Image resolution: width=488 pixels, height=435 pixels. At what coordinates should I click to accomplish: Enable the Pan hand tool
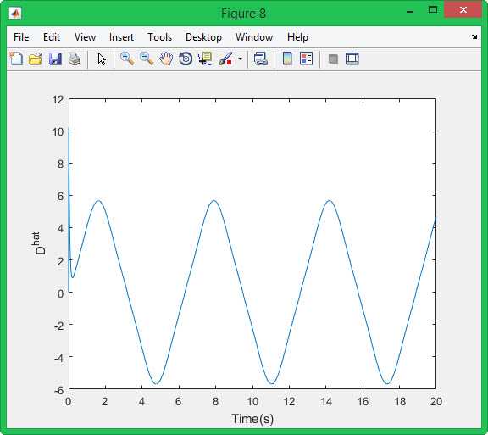pos(166,59)
